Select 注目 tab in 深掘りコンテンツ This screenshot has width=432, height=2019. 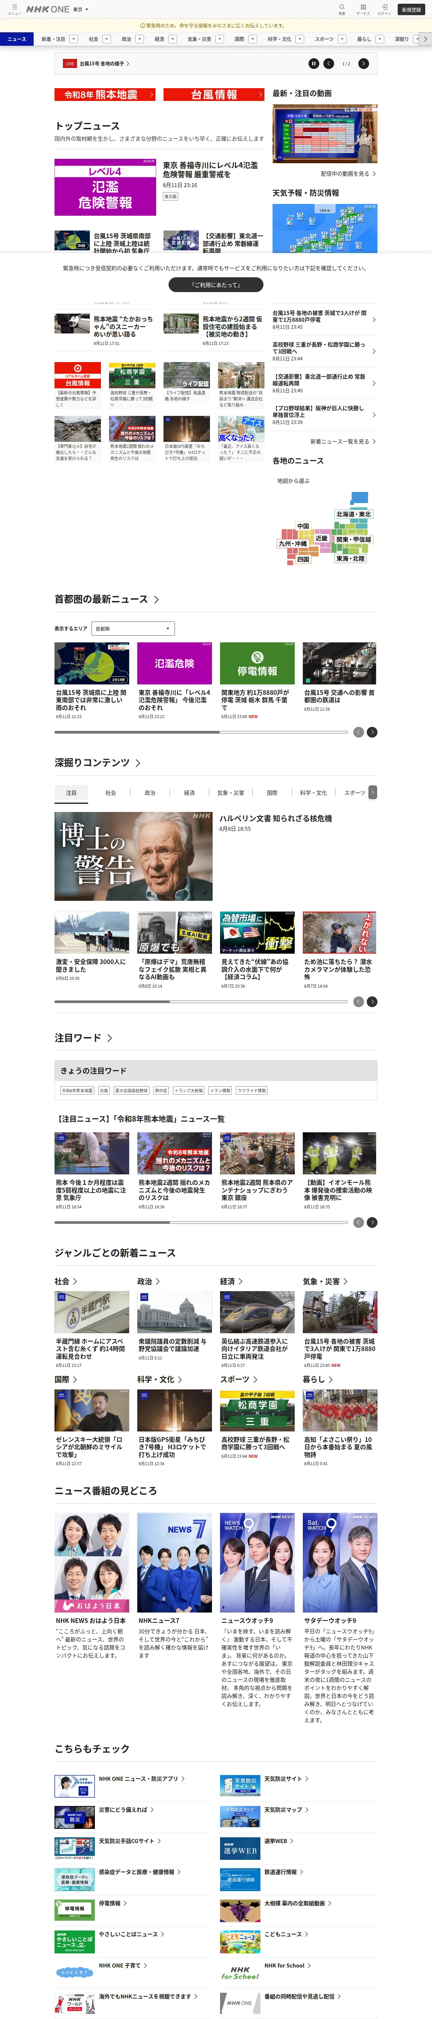(x=71, y=793)
